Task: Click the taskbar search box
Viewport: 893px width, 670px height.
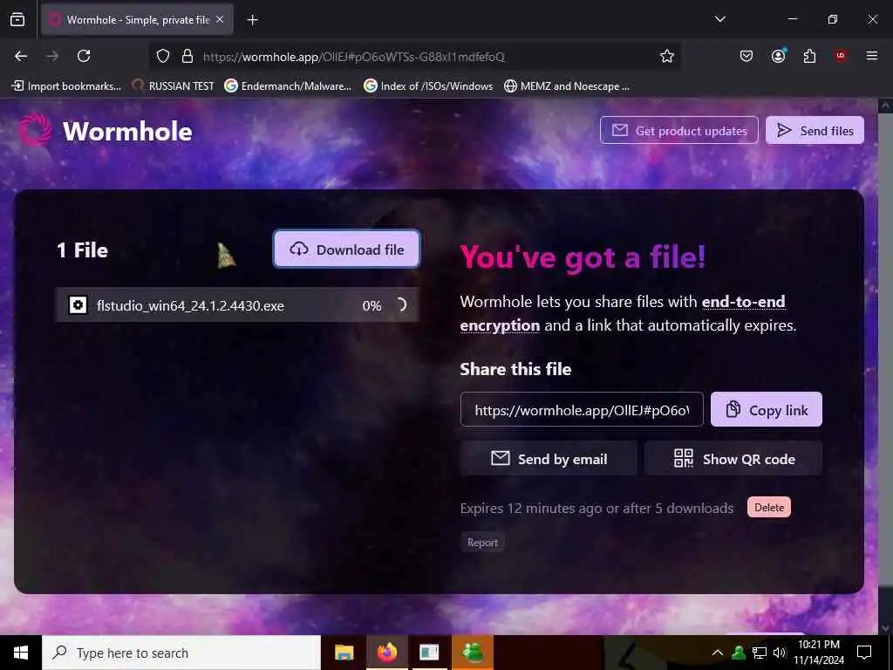Action: 181,653
